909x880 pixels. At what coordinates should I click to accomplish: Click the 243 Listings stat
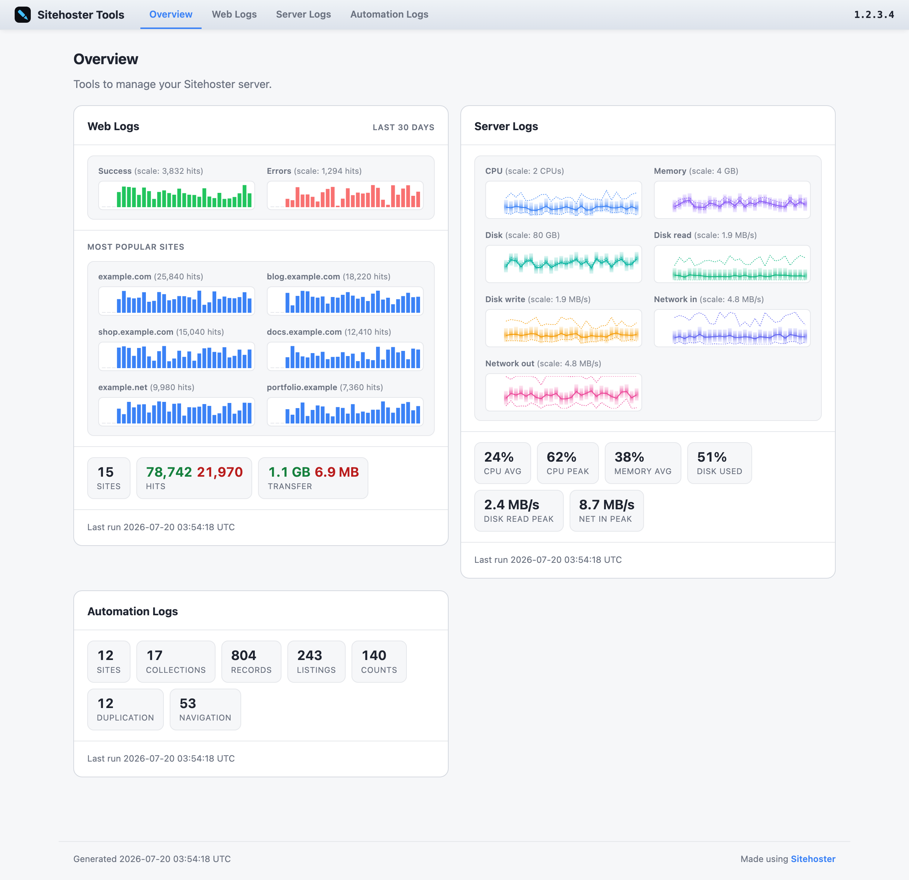pos(316,661)
